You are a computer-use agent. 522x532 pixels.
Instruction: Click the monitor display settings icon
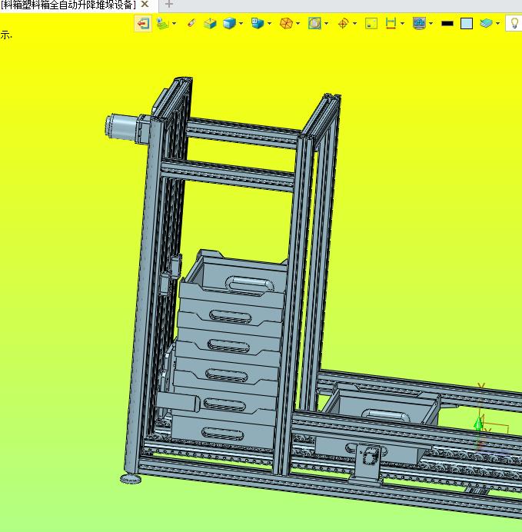[x=419, y=23]
